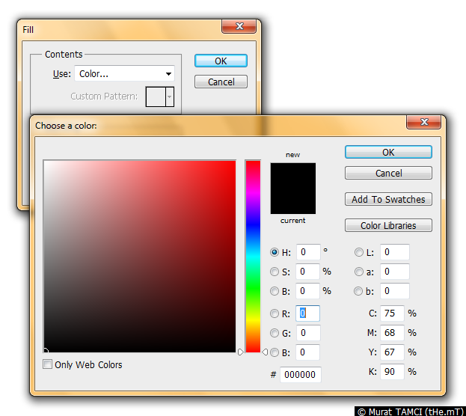
Task: Open the Use contents dropdown
Action: tap(124, 74)
